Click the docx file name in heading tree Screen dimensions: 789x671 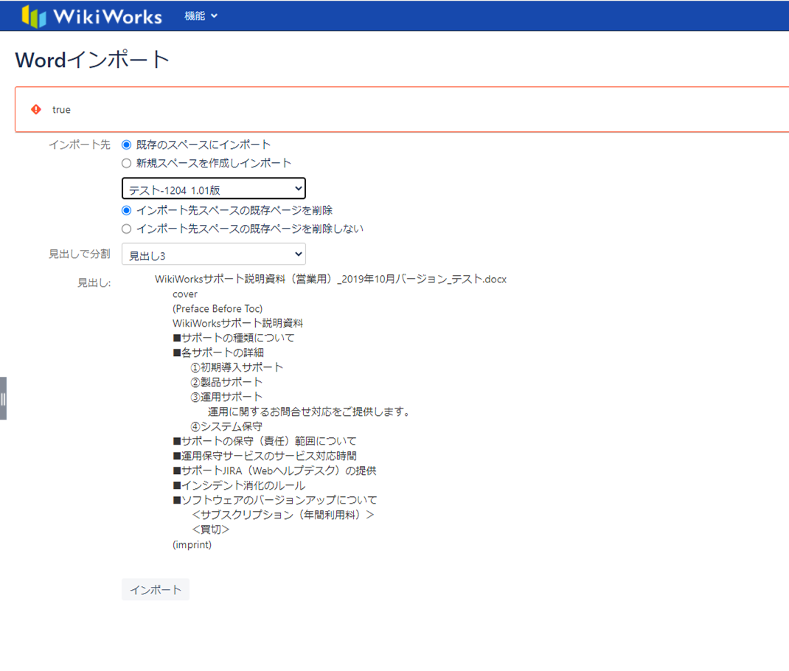coord(330,279)
